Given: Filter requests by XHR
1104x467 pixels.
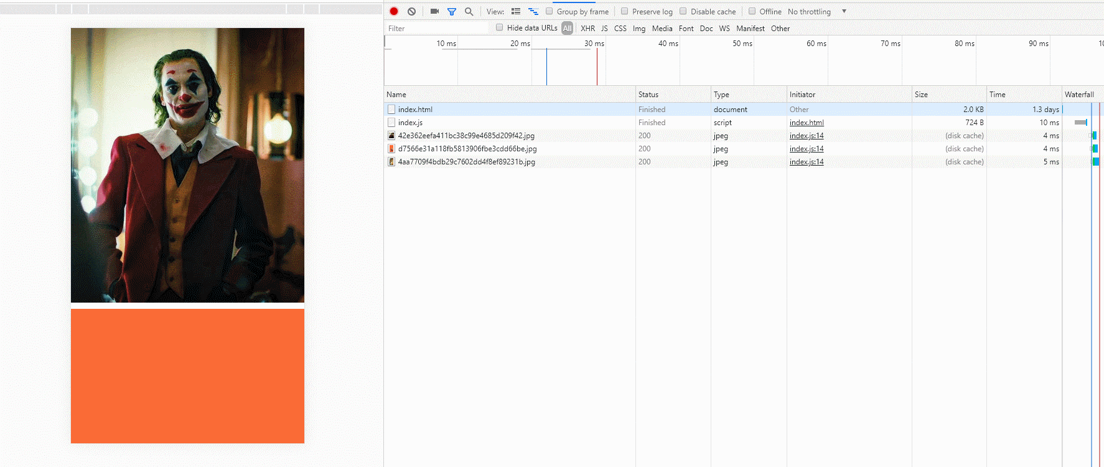Looking at the screenshot, I should pos(587,28).
